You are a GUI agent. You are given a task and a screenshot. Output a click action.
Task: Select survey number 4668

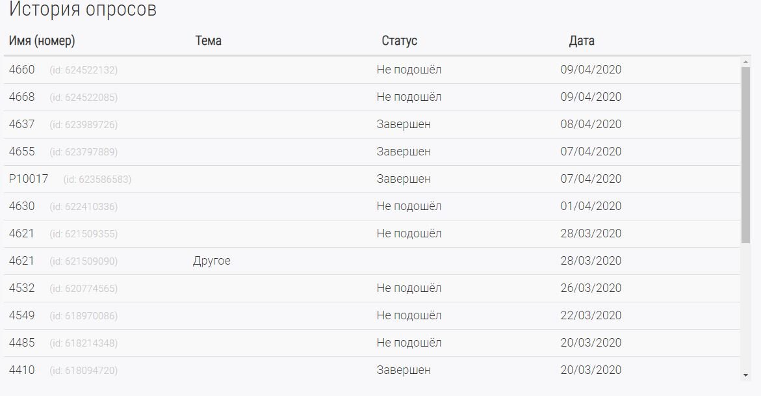click(x=22, y=97)
